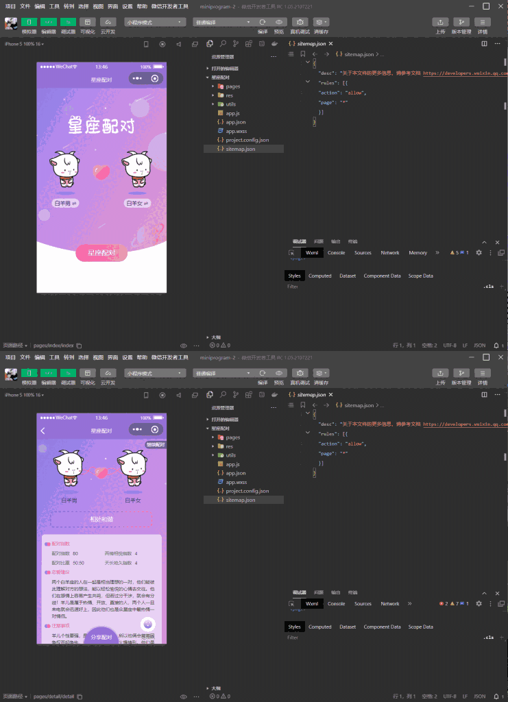Switch to 问题 tab in index-page window

pyautogui.click(x=318, y=241)
